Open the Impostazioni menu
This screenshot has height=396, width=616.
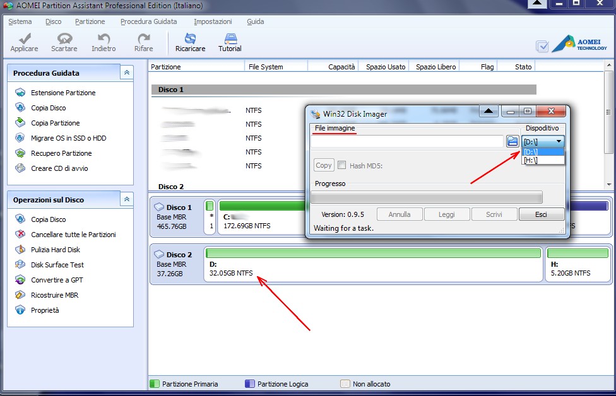[213, 21]
